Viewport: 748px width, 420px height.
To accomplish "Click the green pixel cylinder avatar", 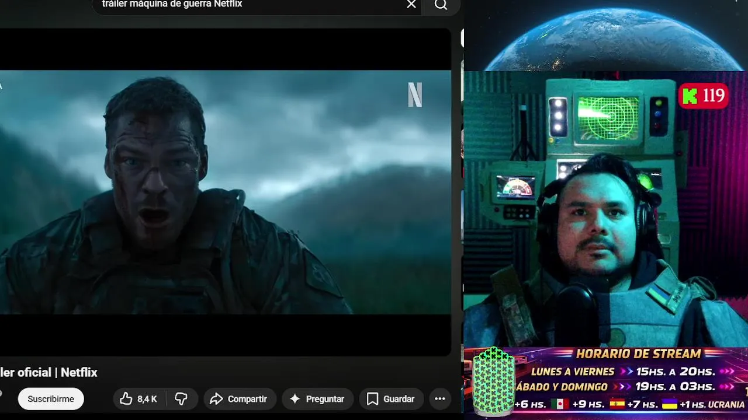I will (x=494, y=382).
